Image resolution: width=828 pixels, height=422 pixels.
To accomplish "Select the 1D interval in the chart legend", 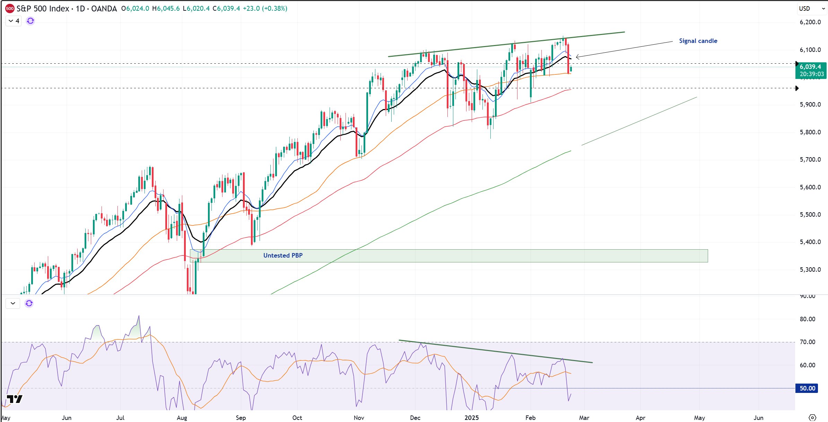I will click(x=81, y=9).
